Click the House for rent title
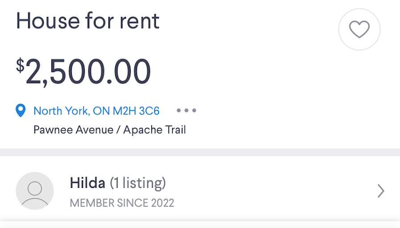 coord(87,20)
